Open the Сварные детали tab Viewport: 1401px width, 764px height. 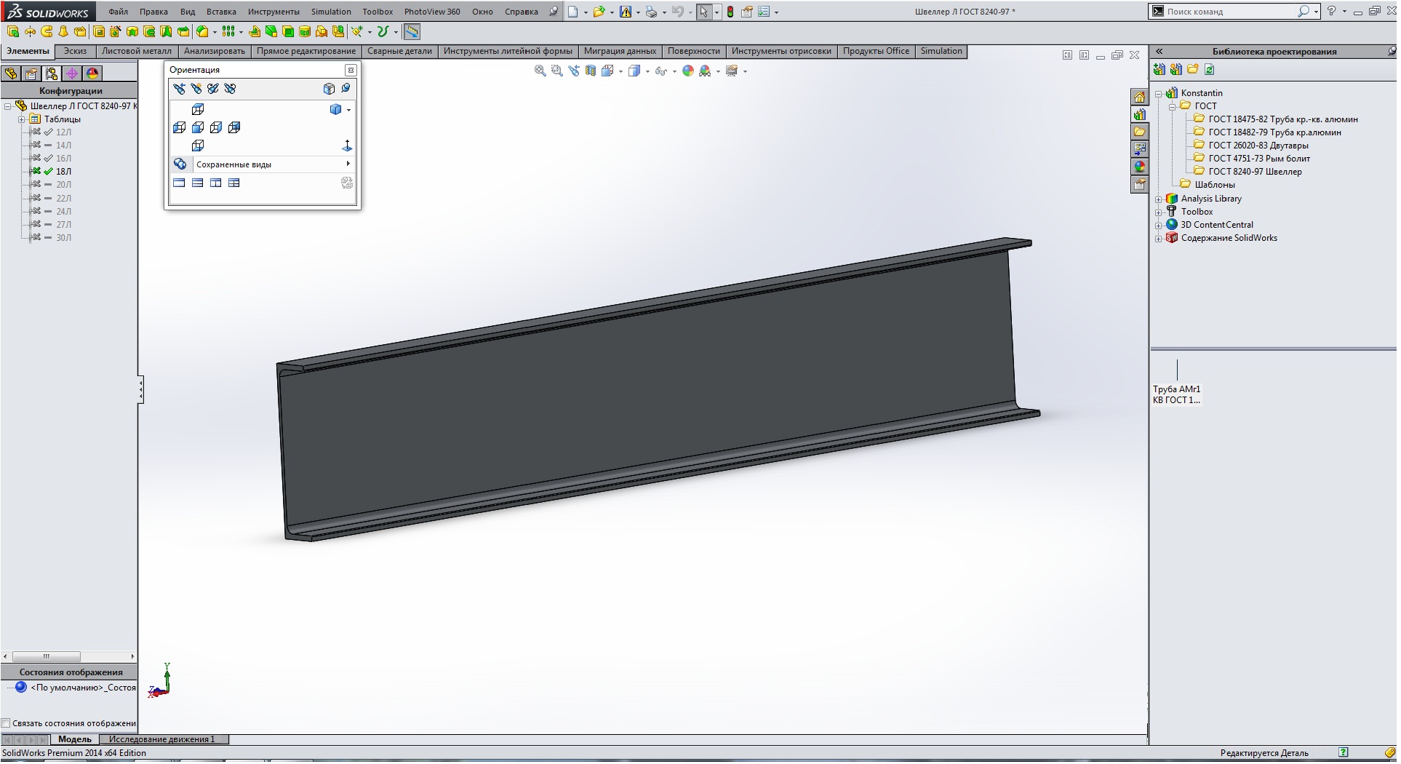(399, 51)
